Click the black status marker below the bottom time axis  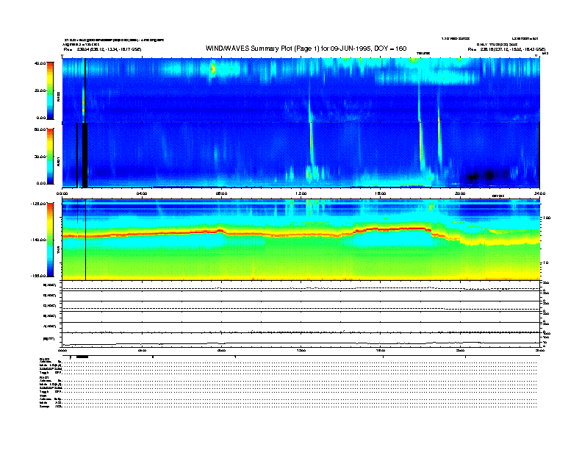click(x=82, y=357)
